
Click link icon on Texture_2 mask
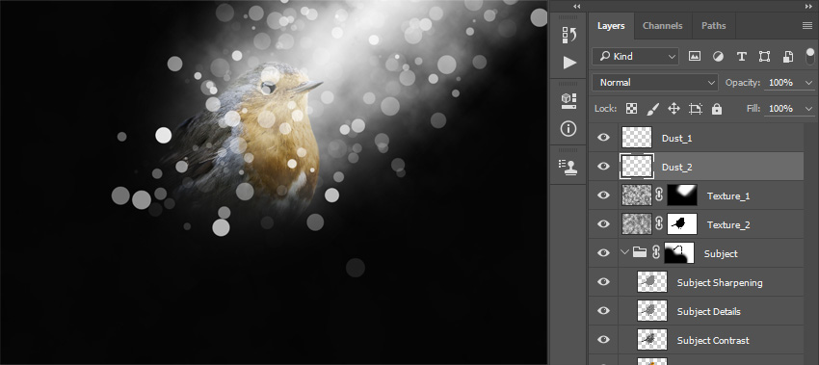(x=659, y=224)
